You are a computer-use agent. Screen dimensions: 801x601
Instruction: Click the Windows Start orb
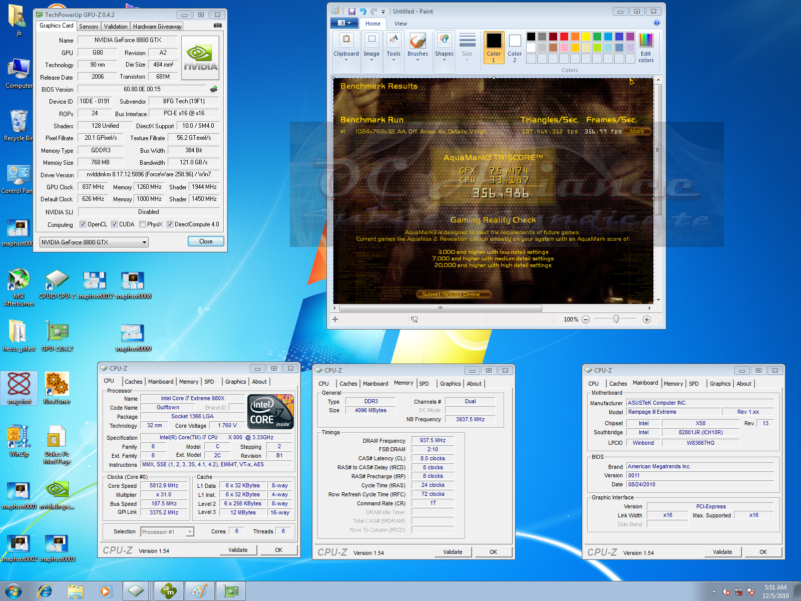pos(13,591)
